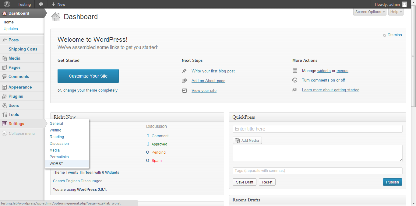The height and width of the screenshot is (206, 416).
Task: Open the menus link
Action: 342,71
